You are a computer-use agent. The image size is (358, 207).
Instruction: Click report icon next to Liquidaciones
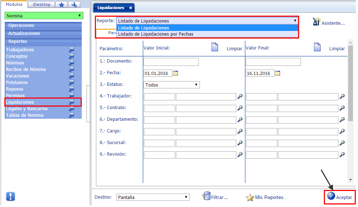point(72,102)
